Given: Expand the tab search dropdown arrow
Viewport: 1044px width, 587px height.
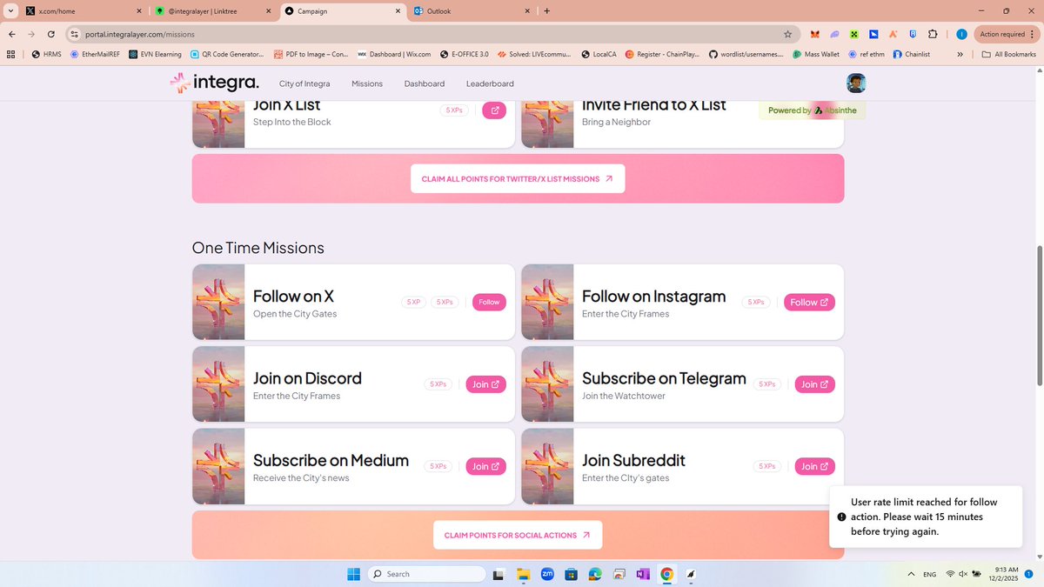Looking at the screenshot, I should 10,11.
